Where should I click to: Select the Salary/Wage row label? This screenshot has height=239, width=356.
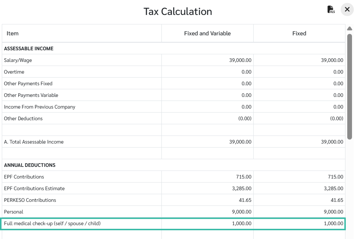(18, 60)
